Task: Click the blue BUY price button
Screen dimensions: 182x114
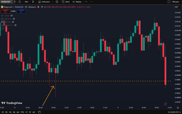Action: 21,11
